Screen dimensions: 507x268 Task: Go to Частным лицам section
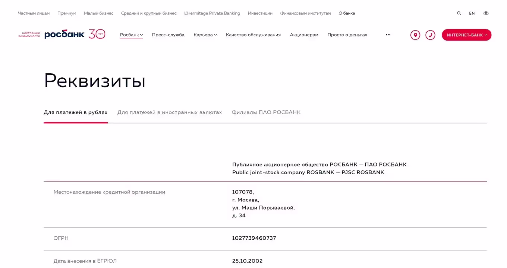pyautogui.click(x=34, y=13)
